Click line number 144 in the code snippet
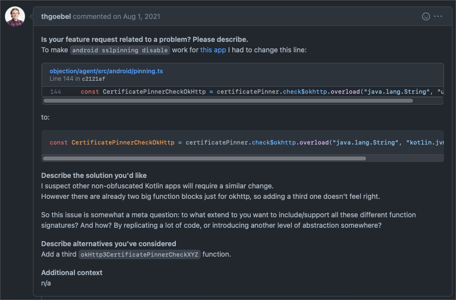Screen dimensions: 456x300 55,92
